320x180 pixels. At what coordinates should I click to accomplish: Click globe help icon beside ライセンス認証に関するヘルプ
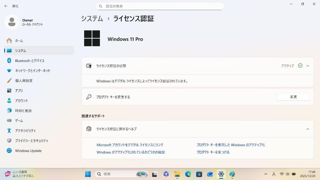click(x=89, y=129)
